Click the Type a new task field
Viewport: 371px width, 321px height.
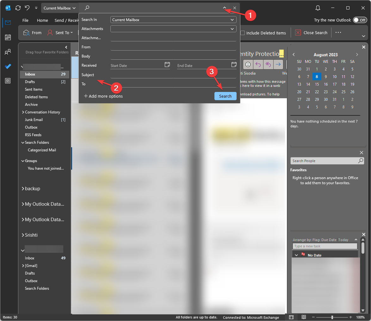click(x=325, y=246)
